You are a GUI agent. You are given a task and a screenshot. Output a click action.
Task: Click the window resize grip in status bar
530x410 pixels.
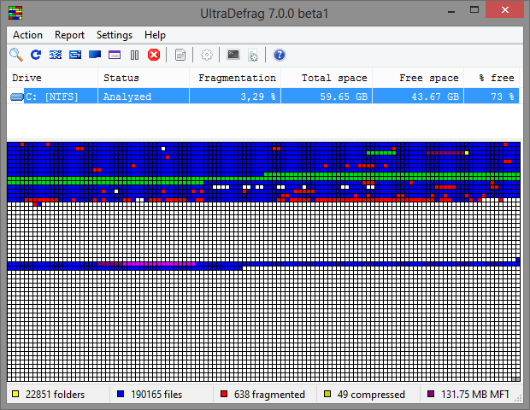[x=518, y=399]
